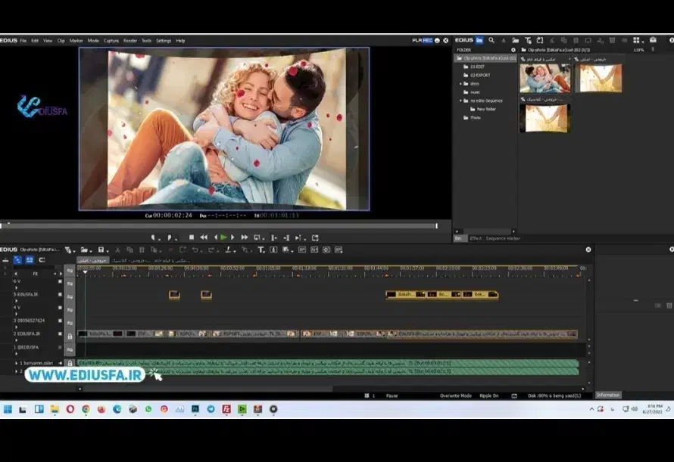Click the folder icon in the Bin toolbar
The width and height of the screenshot is (674, 462).
click(514, 40)
